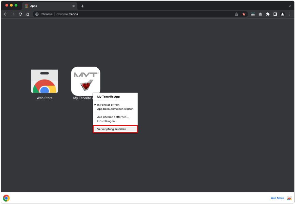Click the extension with the NEW badge

[253, 14]
